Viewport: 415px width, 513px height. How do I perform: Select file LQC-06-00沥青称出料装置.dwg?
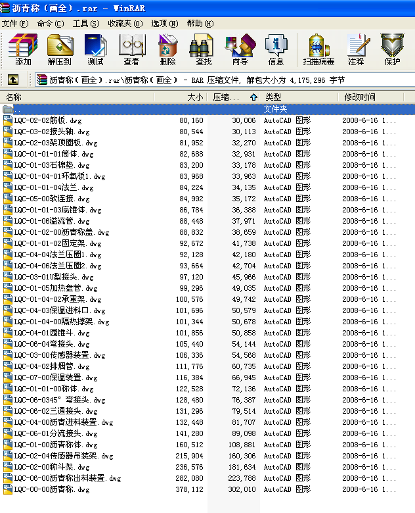point(68,478)
